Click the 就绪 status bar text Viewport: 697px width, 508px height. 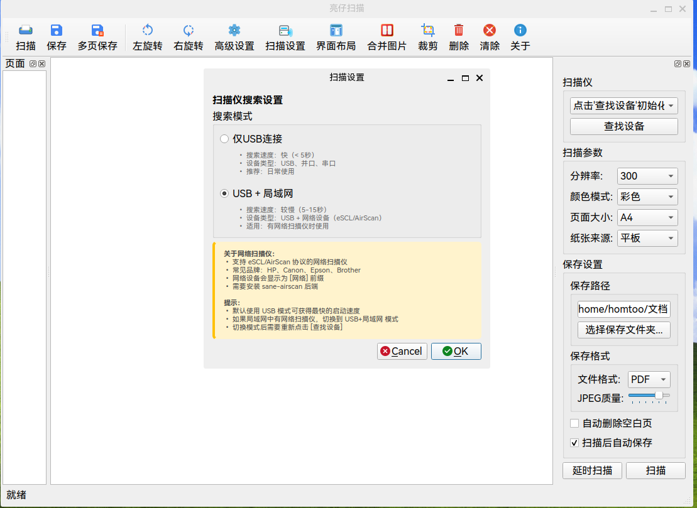coord(16,495)
